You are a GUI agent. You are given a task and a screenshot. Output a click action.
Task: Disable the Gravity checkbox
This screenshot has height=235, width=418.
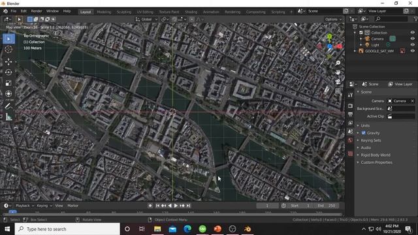pyautogui.click(x=363, y=133)
